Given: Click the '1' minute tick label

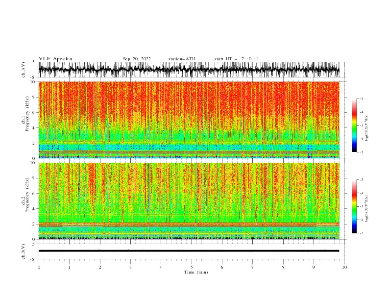Looking at the screenshot, I should [70, 267].
